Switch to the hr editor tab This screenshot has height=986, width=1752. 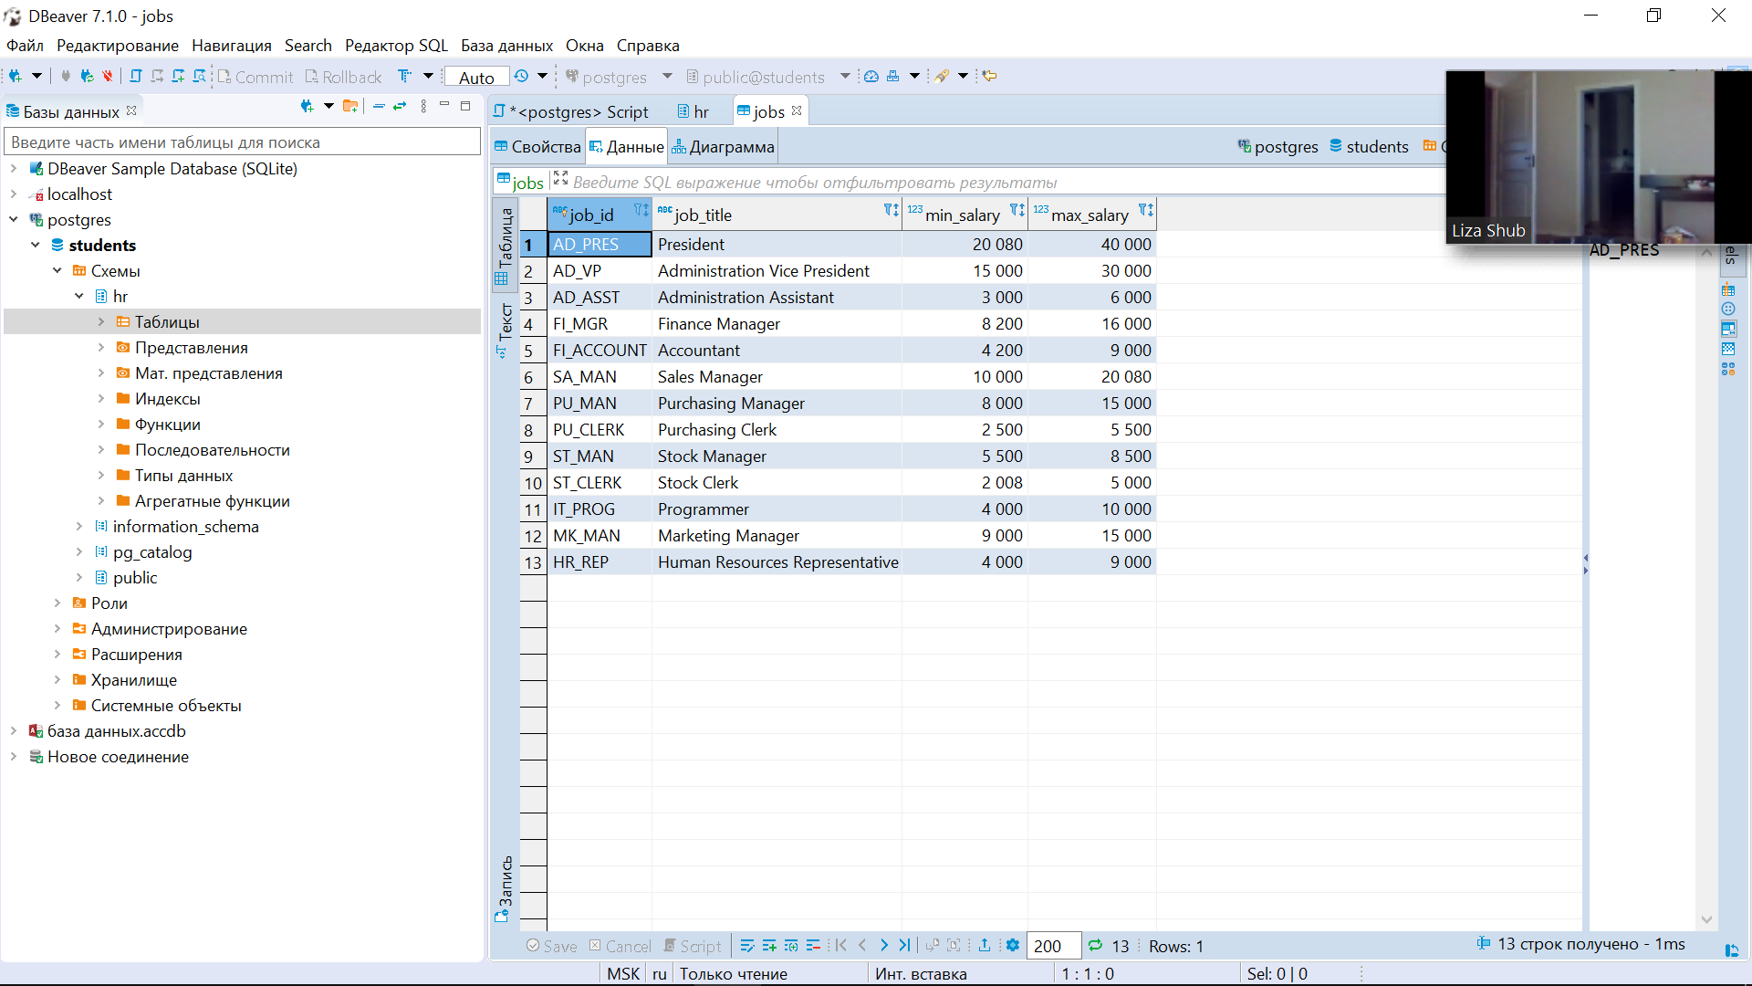(x=693, y=111)
